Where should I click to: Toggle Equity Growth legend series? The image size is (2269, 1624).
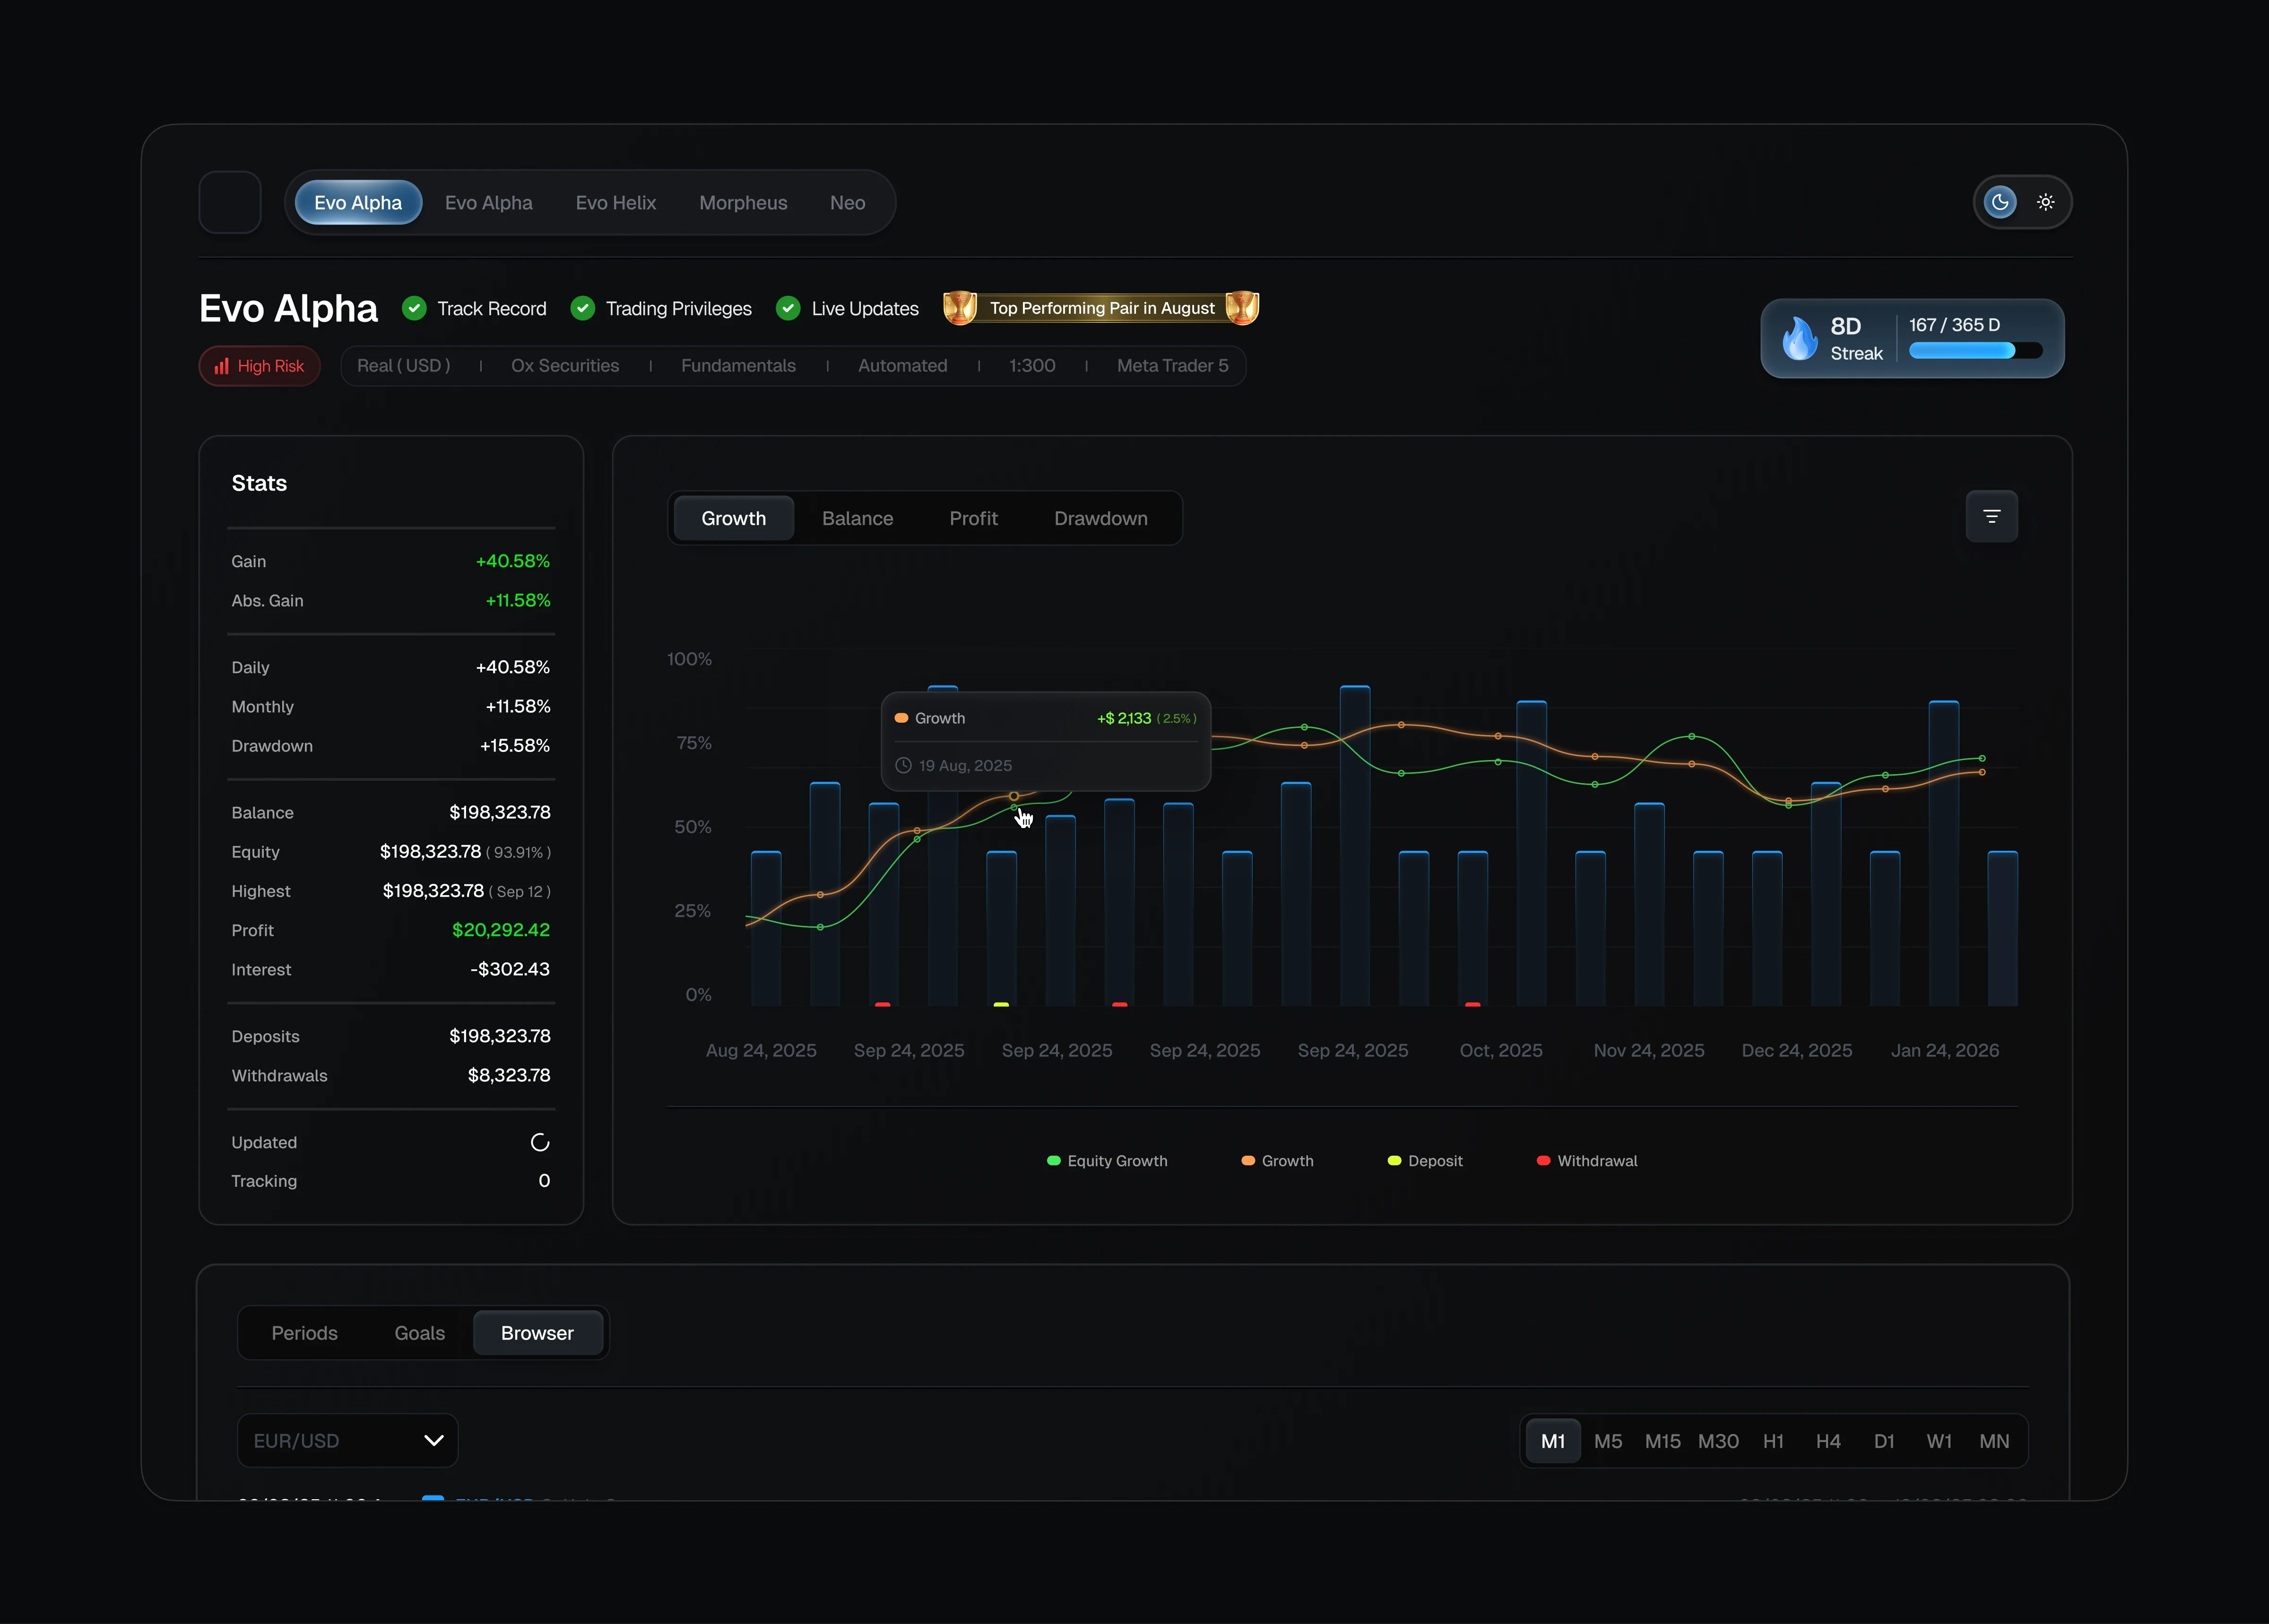click(1107, 1161)
